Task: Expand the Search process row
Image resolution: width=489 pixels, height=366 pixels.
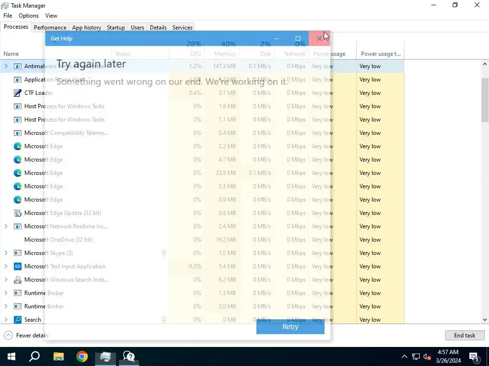Action: pos(6,320)
